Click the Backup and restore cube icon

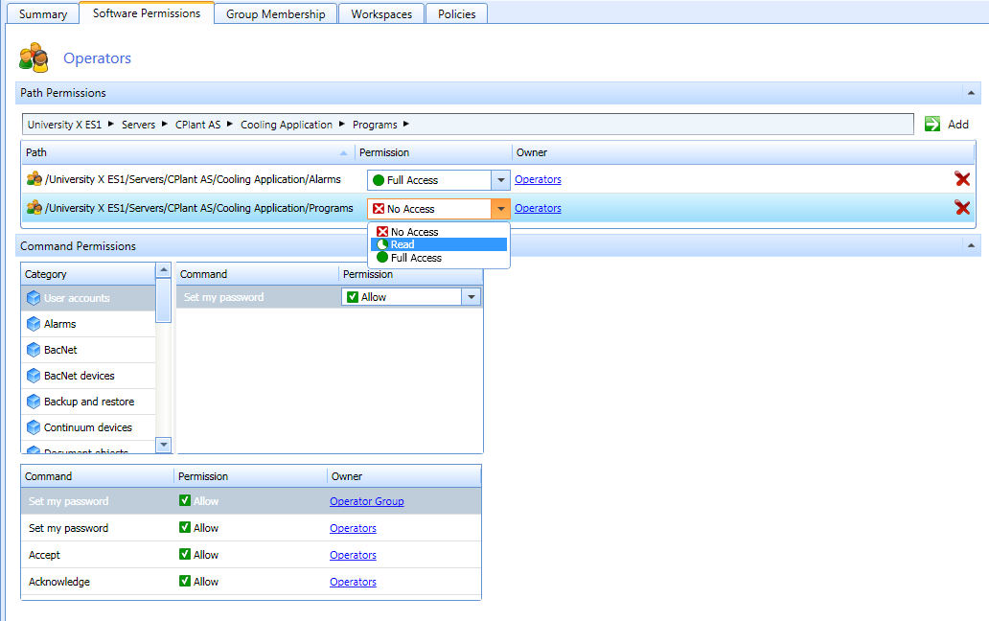34,402
